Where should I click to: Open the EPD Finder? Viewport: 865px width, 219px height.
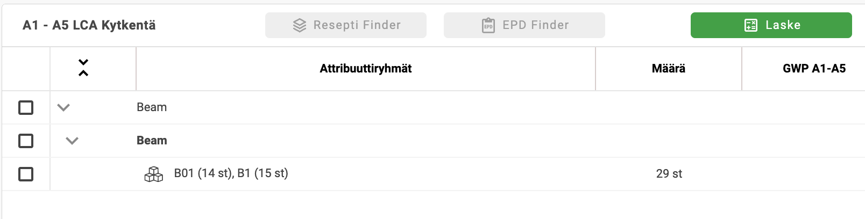click(x=524, y=25)
